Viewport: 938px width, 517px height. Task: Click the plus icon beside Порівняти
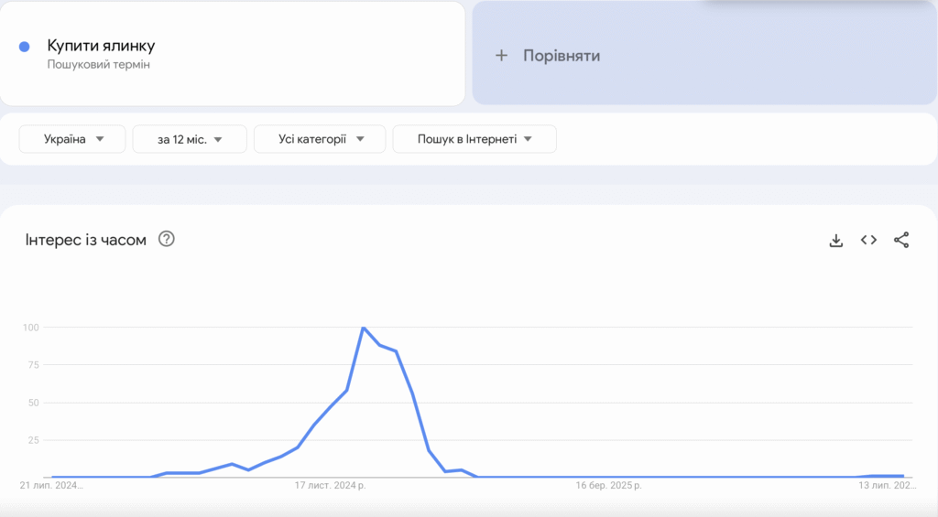click(x=501, y=56)
